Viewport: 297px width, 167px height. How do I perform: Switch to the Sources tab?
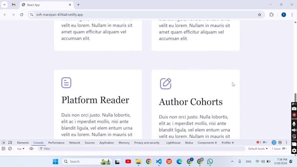pos(90,143)
